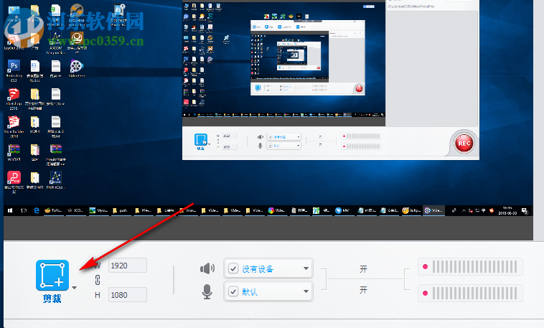
Task: Click the Task View icon in previewed taskbar
Action: pos(23,210)
